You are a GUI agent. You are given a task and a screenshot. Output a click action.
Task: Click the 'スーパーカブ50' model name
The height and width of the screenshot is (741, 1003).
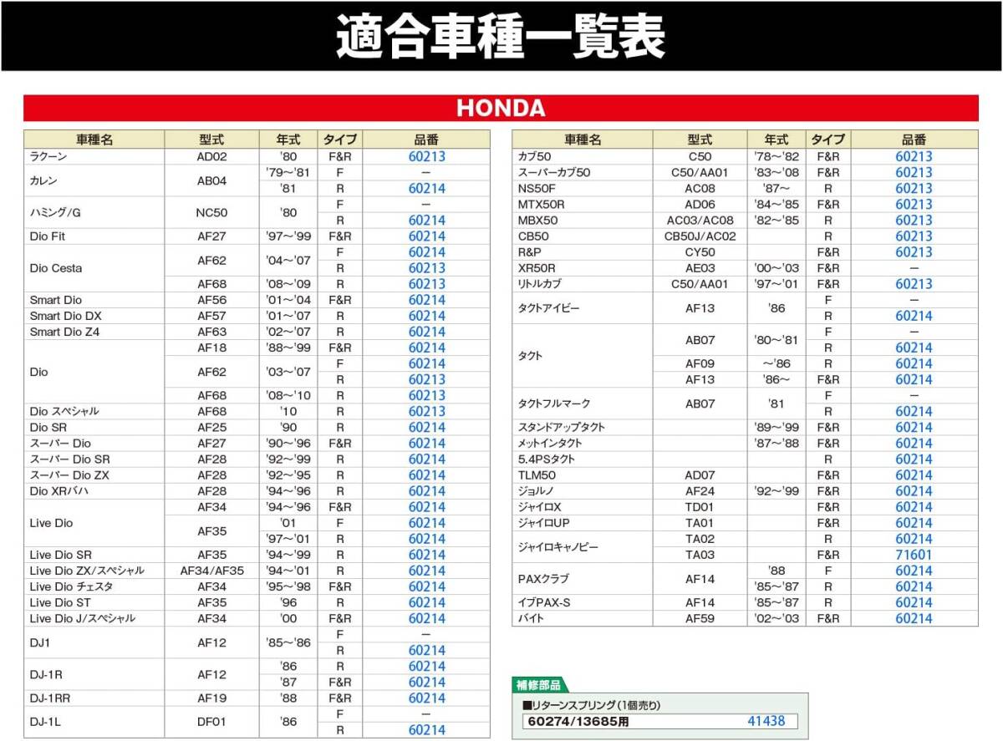[x=554, y=172]
